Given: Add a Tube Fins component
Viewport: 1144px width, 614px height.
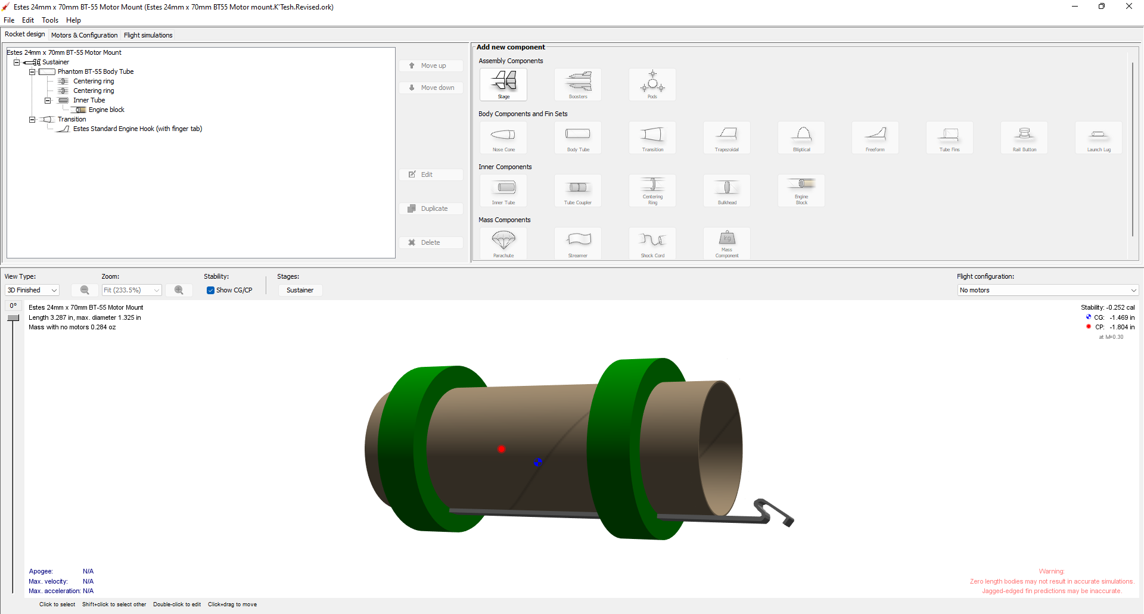Looking at the screenshot, I should [950, 138].
